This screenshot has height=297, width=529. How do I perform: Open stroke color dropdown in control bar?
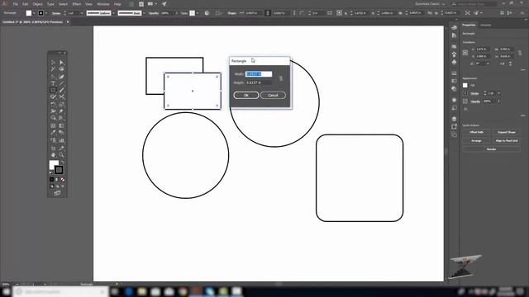46,13
